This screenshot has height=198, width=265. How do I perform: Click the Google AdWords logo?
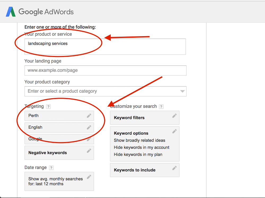tap(40, 12)
